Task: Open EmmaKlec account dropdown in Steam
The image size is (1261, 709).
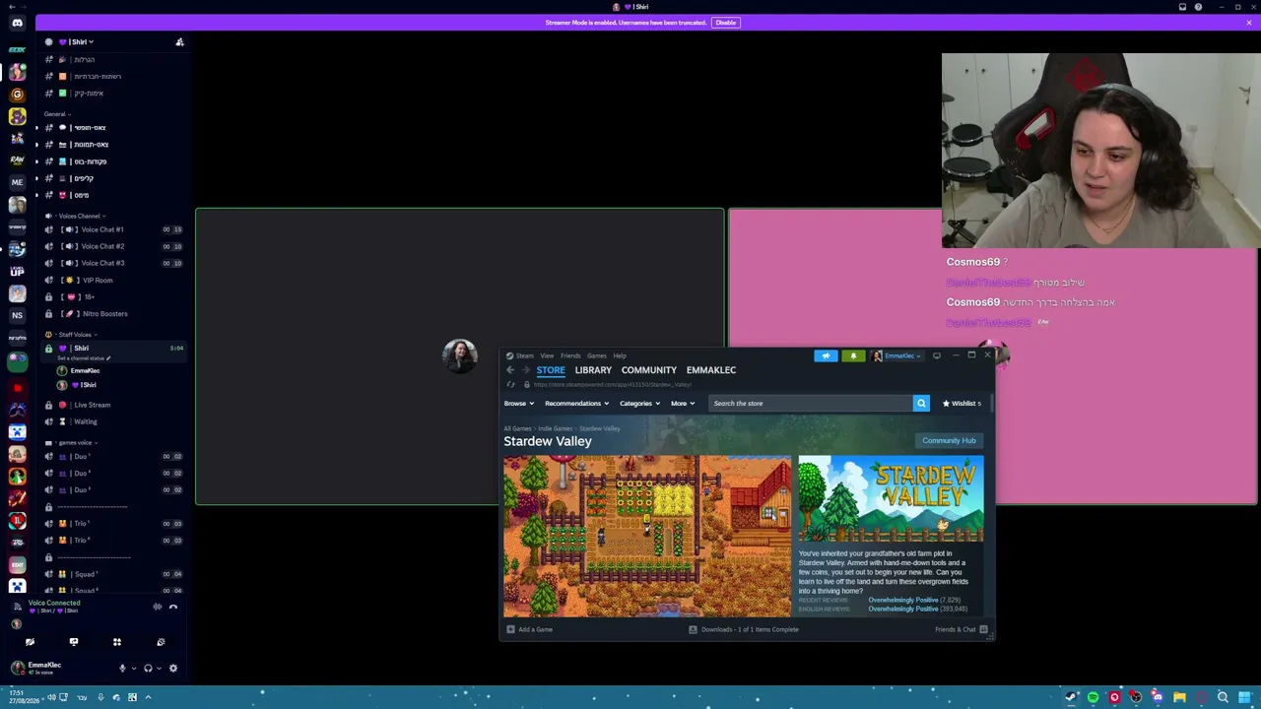Action: 897,355
